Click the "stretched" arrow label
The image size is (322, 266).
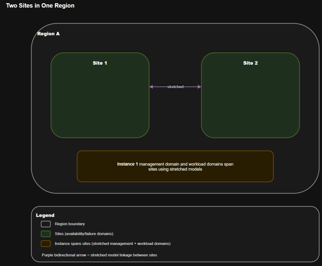175,87
